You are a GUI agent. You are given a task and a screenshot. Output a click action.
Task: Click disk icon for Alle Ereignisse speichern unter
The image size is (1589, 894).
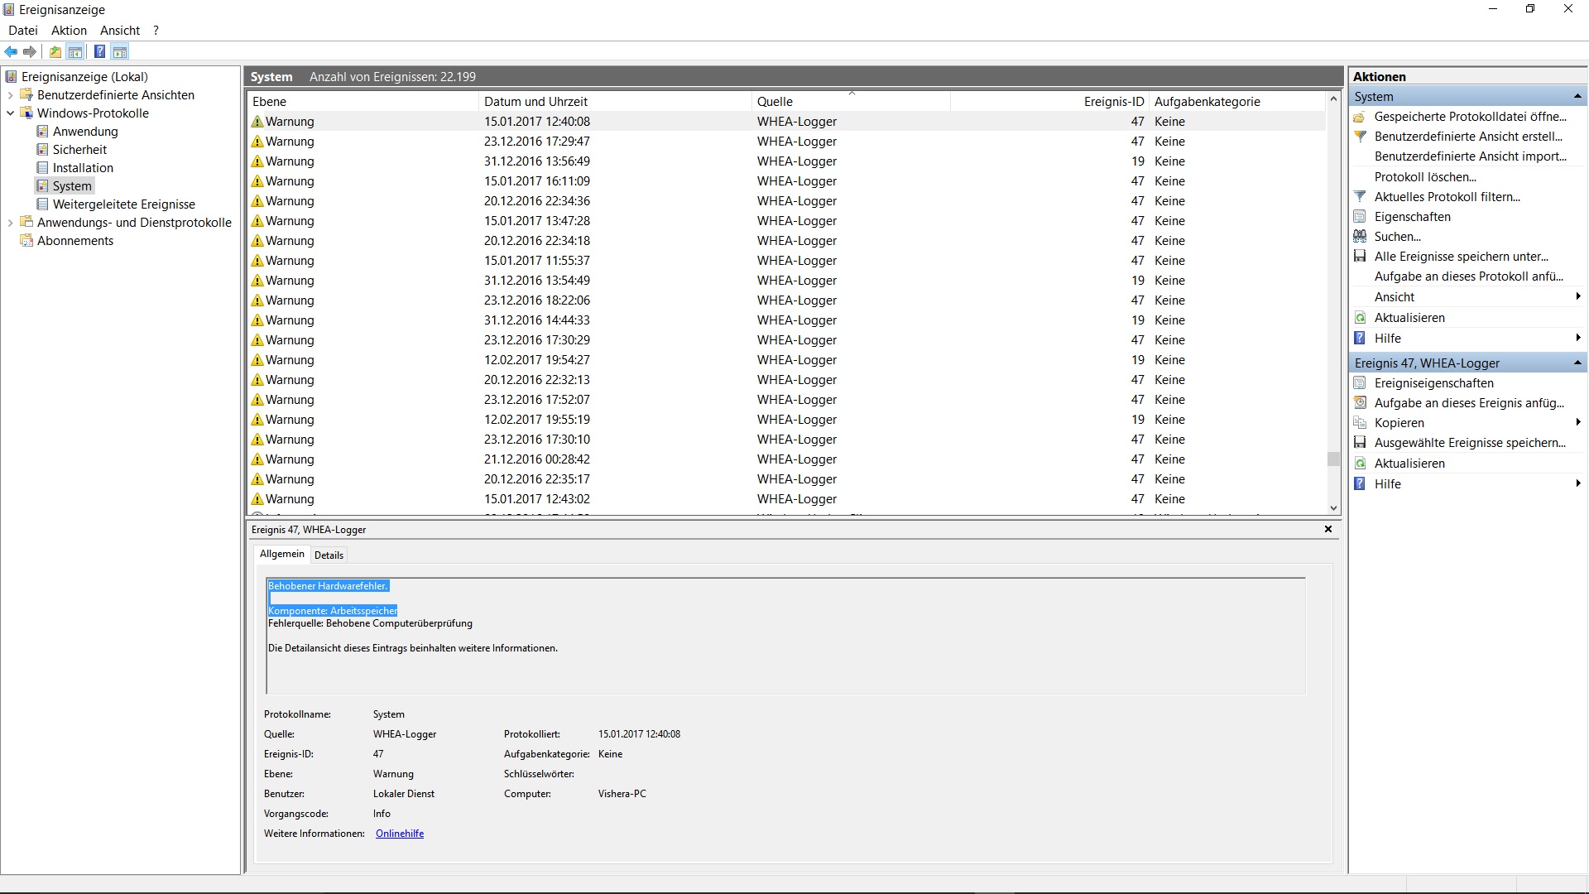pos(1360,257)
